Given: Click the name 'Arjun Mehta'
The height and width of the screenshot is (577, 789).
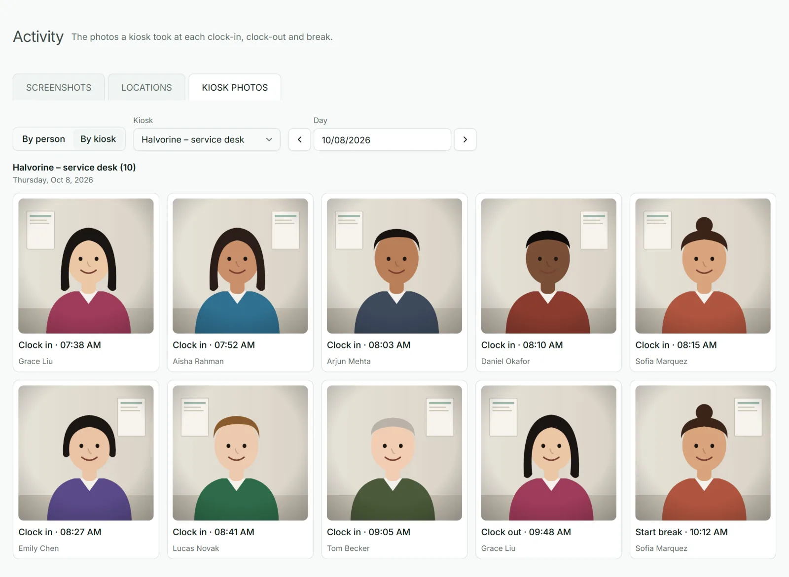Looking at the screenshot, I should tap(349, 361).
